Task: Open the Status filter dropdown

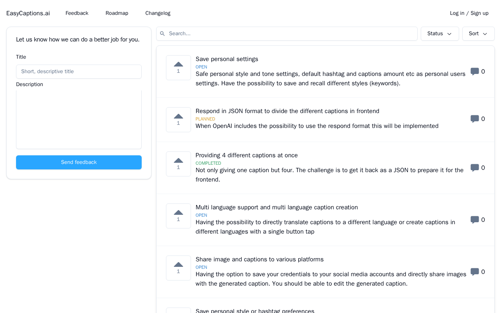Action: pos(440,34)
